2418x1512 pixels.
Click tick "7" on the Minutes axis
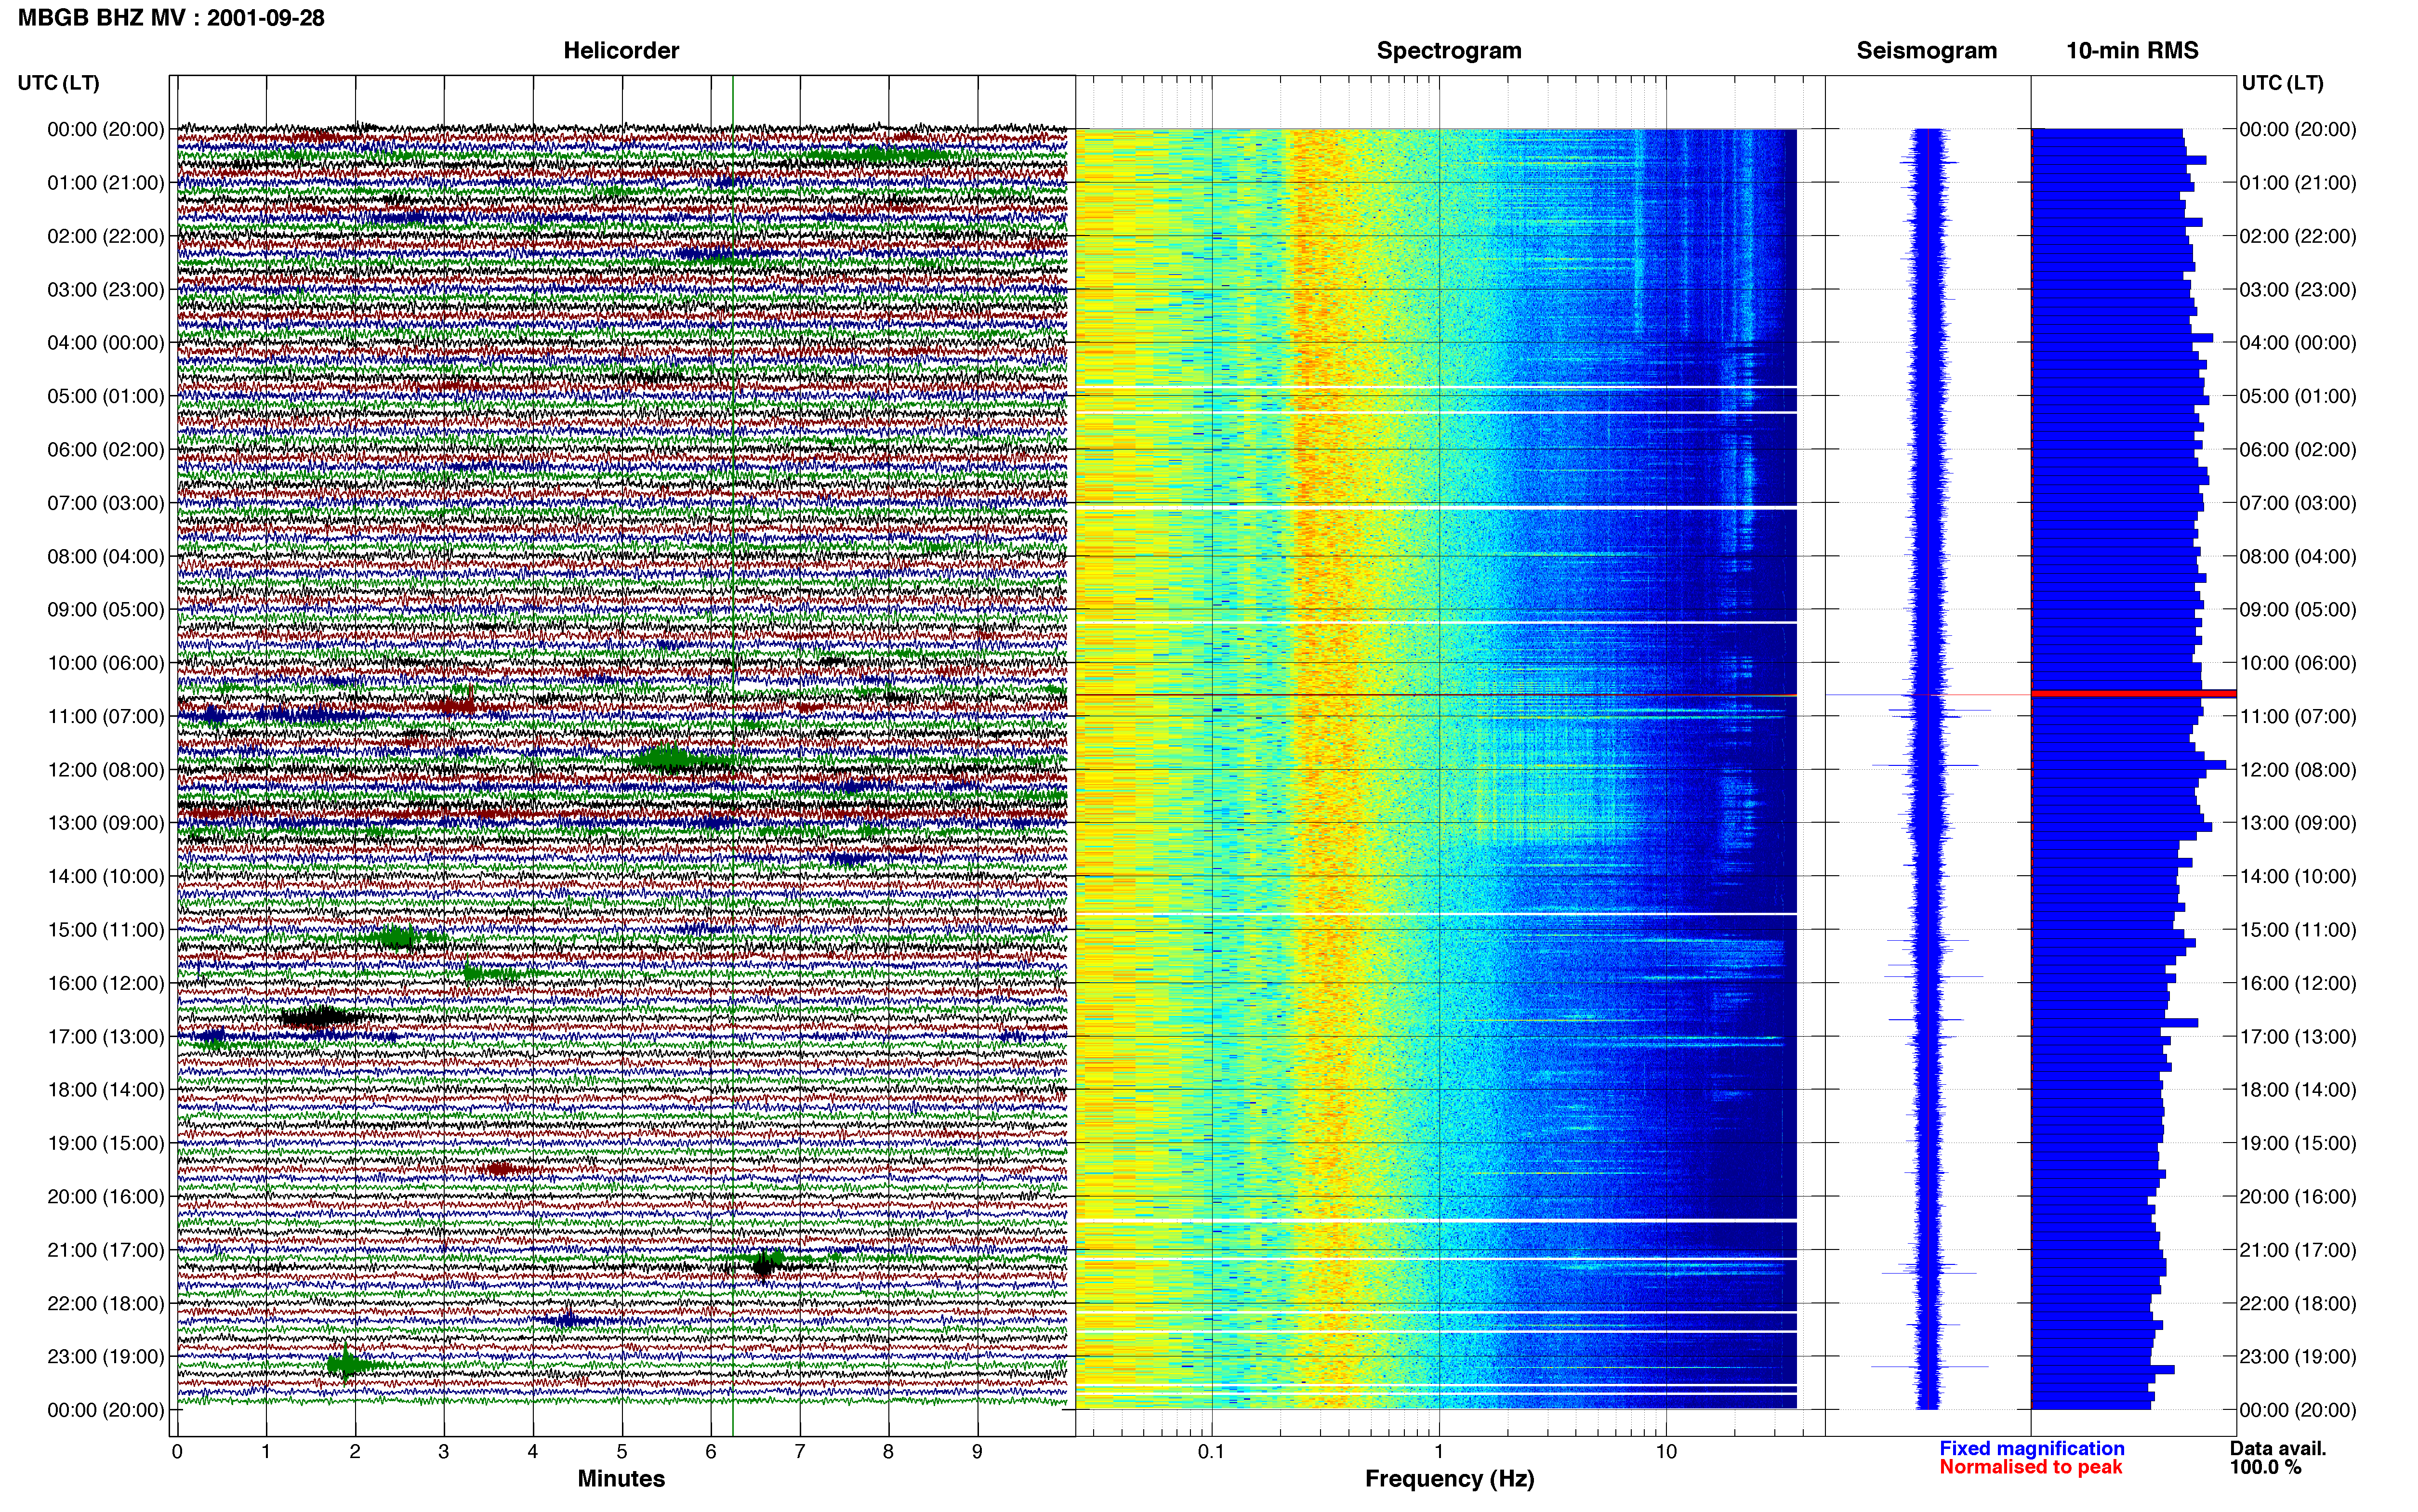(800, 1452)
